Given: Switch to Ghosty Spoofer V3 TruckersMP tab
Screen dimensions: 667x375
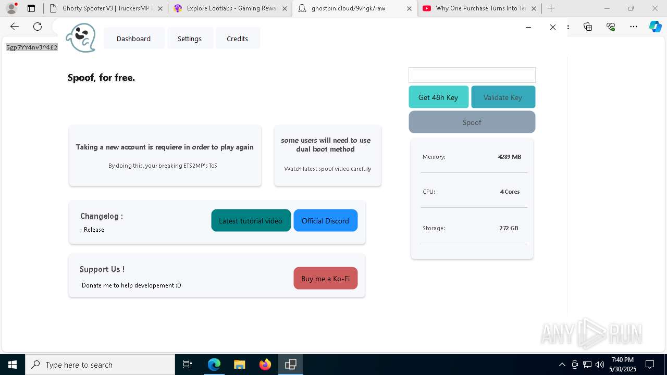Looking at the screenshot, I should coord(107,8).
